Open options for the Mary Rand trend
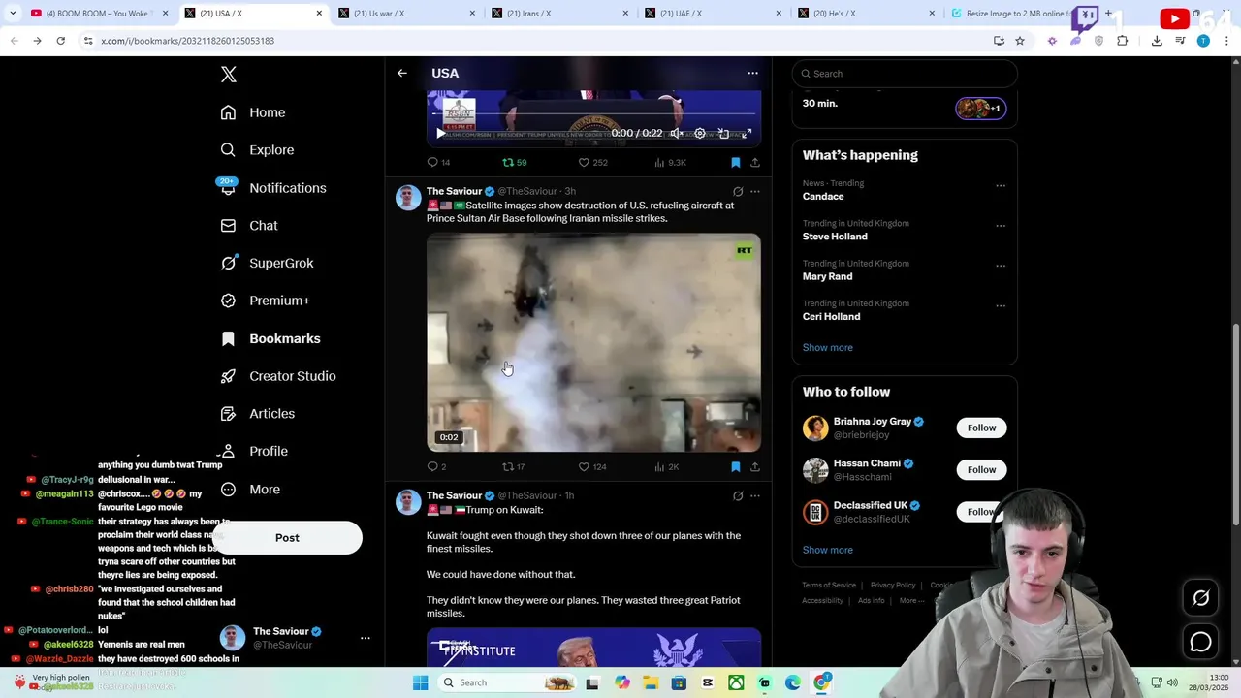Viewport: 1241px width, 698px height. [1001, 266]
